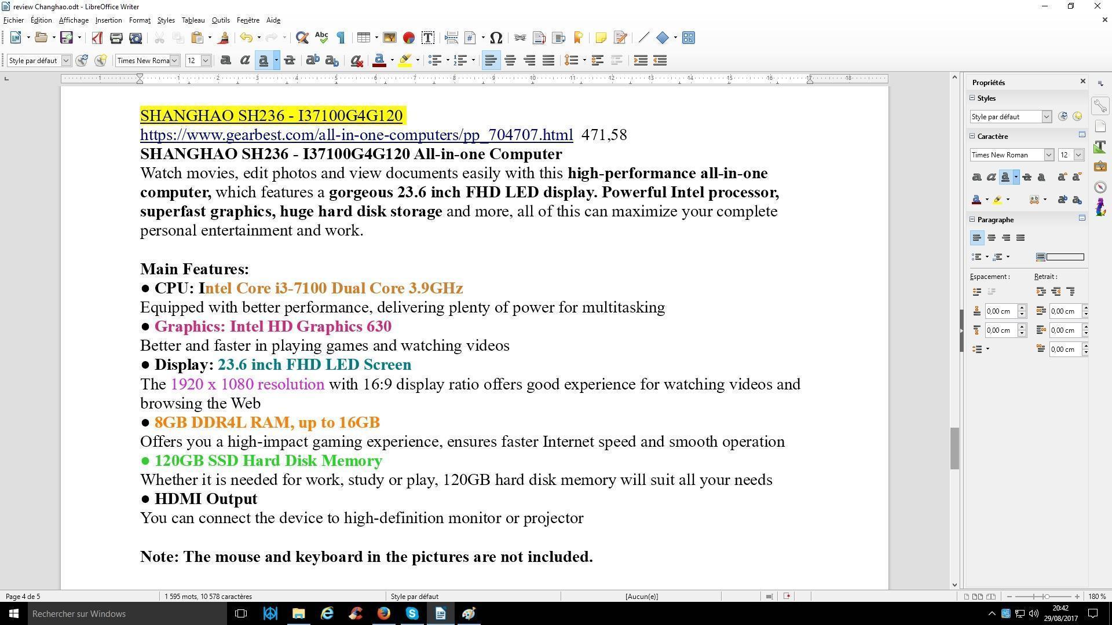Open the Tableau menu
This screenshot has width=1112, height=625.
coord(193,20)
